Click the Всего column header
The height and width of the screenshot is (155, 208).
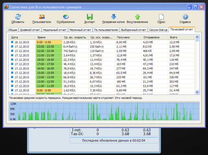[180, 37]
